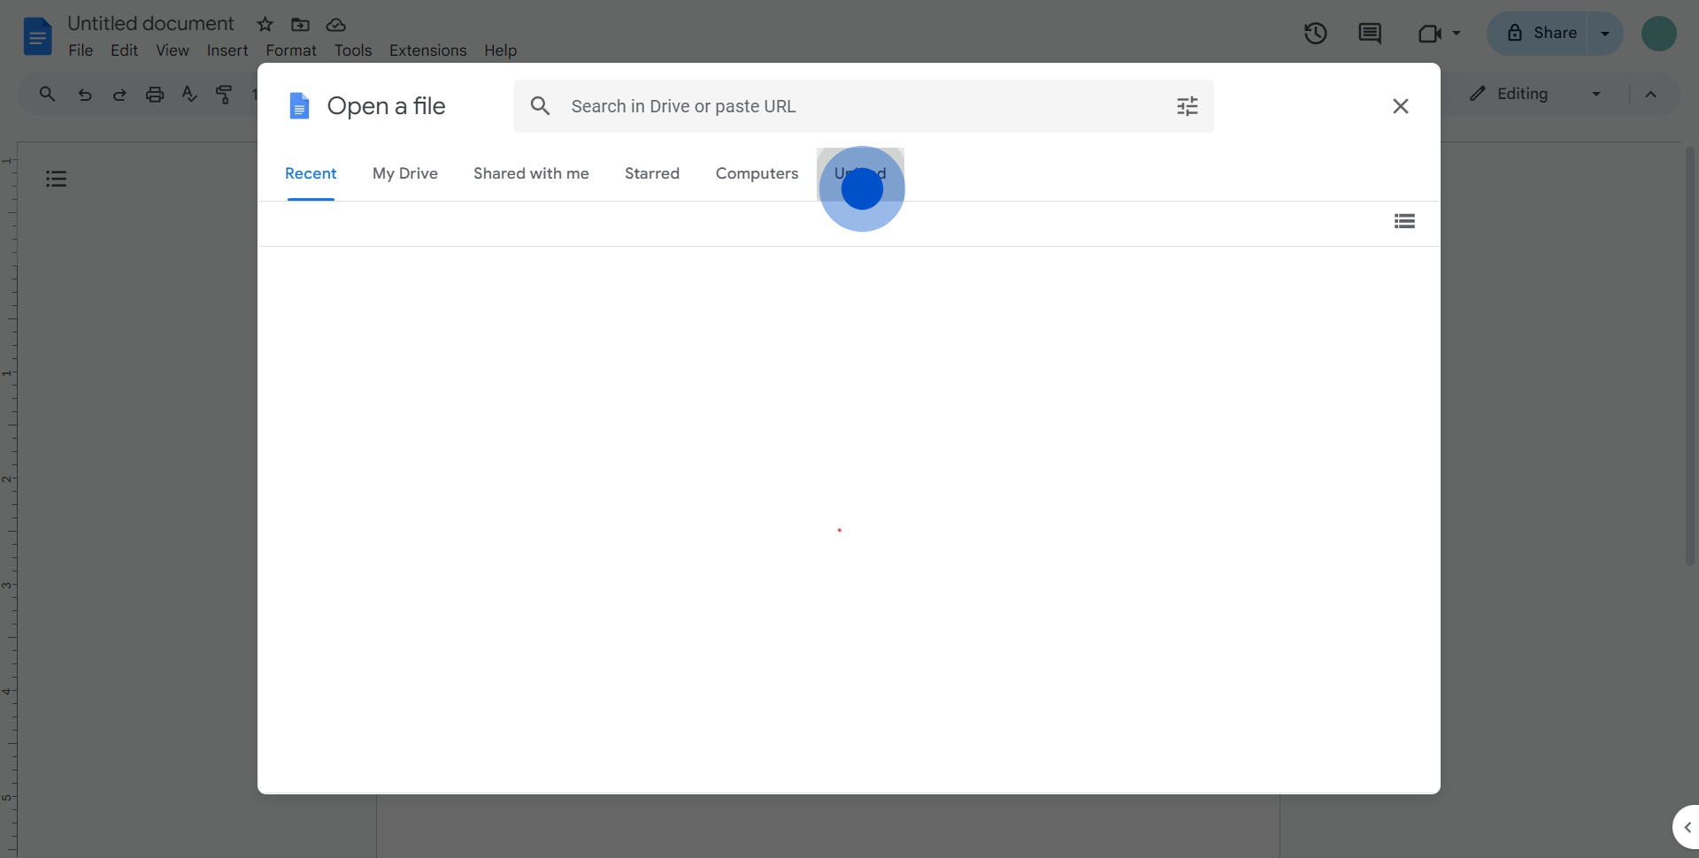This screenshot has width=1699, height=858.
Task: Open the File menu
Action: (x=81, y=50)
